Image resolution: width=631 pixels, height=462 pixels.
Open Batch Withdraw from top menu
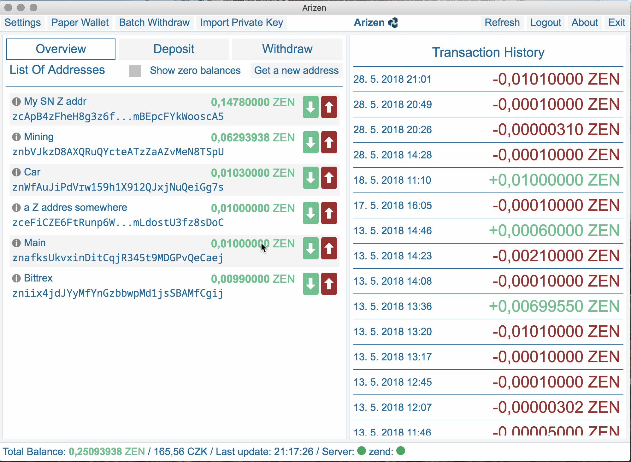pyautogui.click(x=154, y=23)
